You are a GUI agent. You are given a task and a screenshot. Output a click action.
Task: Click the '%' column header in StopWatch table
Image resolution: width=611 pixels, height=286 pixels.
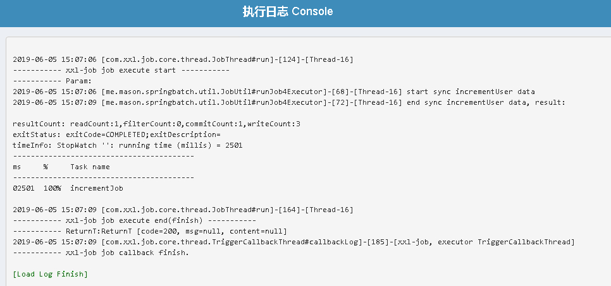point(46,167)
